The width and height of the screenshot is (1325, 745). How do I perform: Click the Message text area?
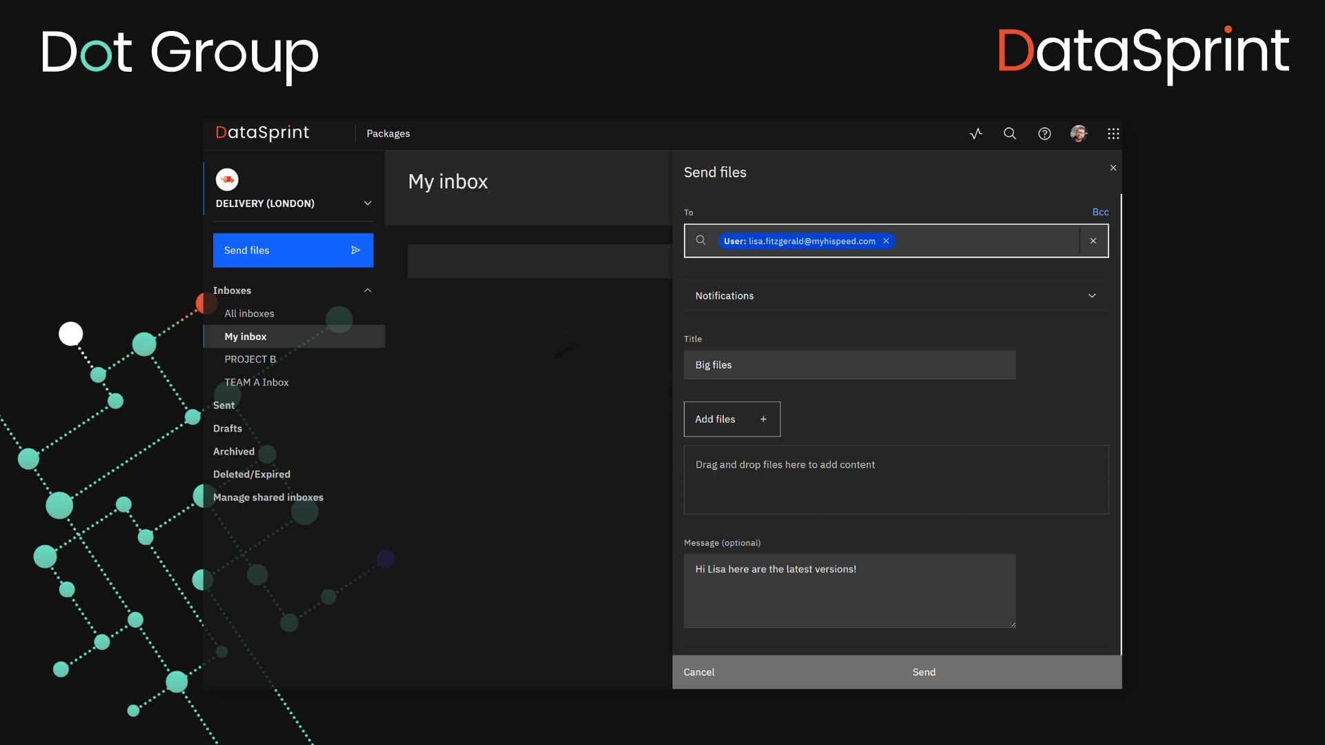[x=850, y=591]
